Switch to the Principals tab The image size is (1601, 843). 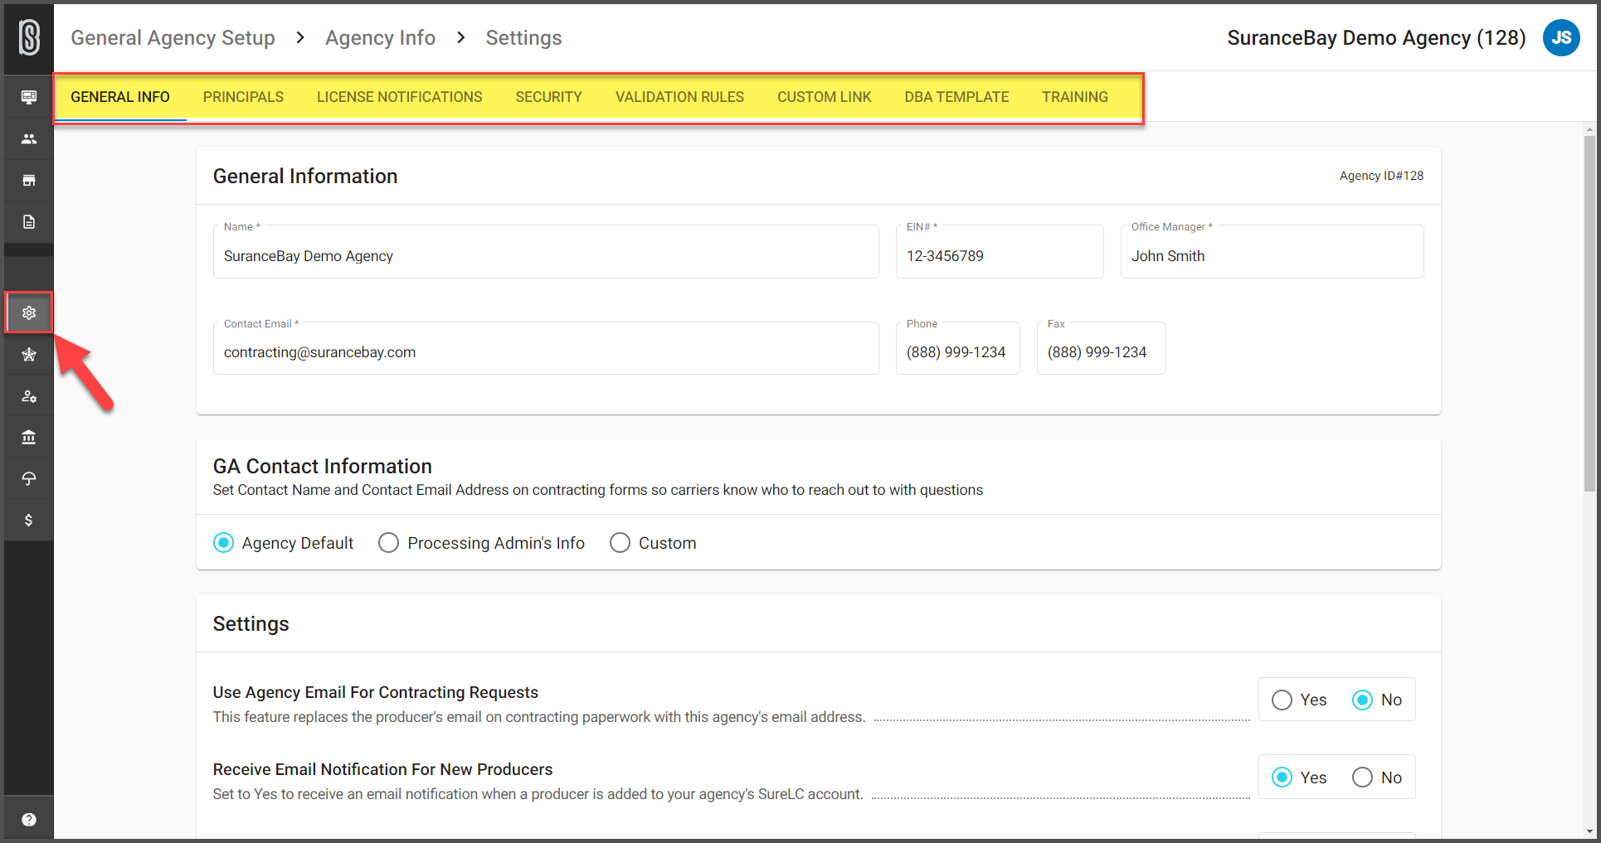click(243, 97)
